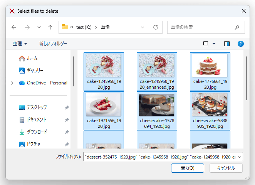
Task: Open the 整理 menu
Action: click(20, 44)
